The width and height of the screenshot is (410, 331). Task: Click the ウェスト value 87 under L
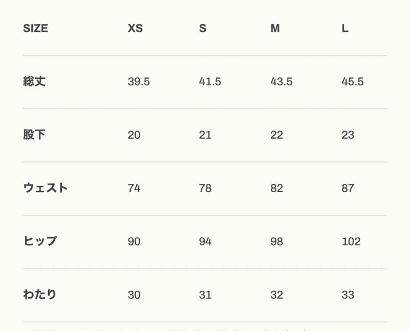(x=348, y=188)
